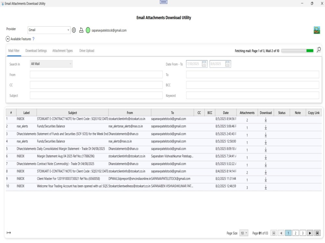Click Fetching mail status text
Screen dimensions: 325x243
257,51
